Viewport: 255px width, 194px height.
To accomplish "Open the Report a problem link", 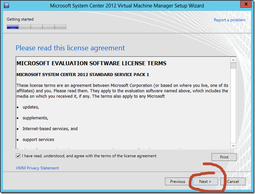I will point(229,20).
